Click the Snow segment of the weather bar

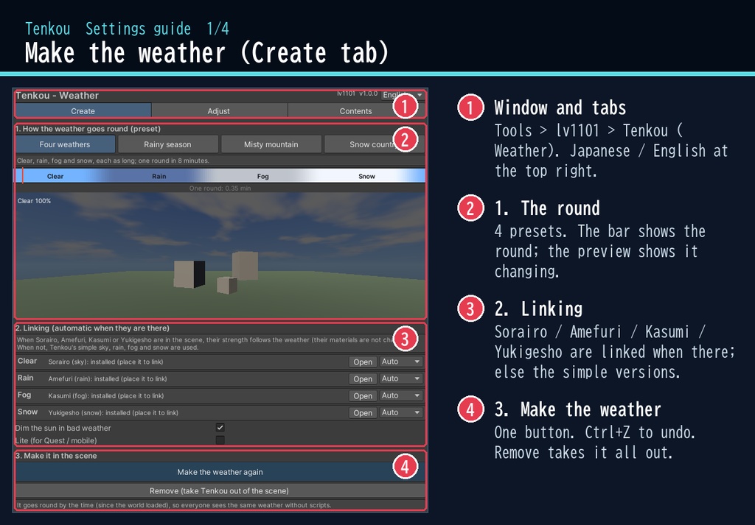tap(367, 176)
